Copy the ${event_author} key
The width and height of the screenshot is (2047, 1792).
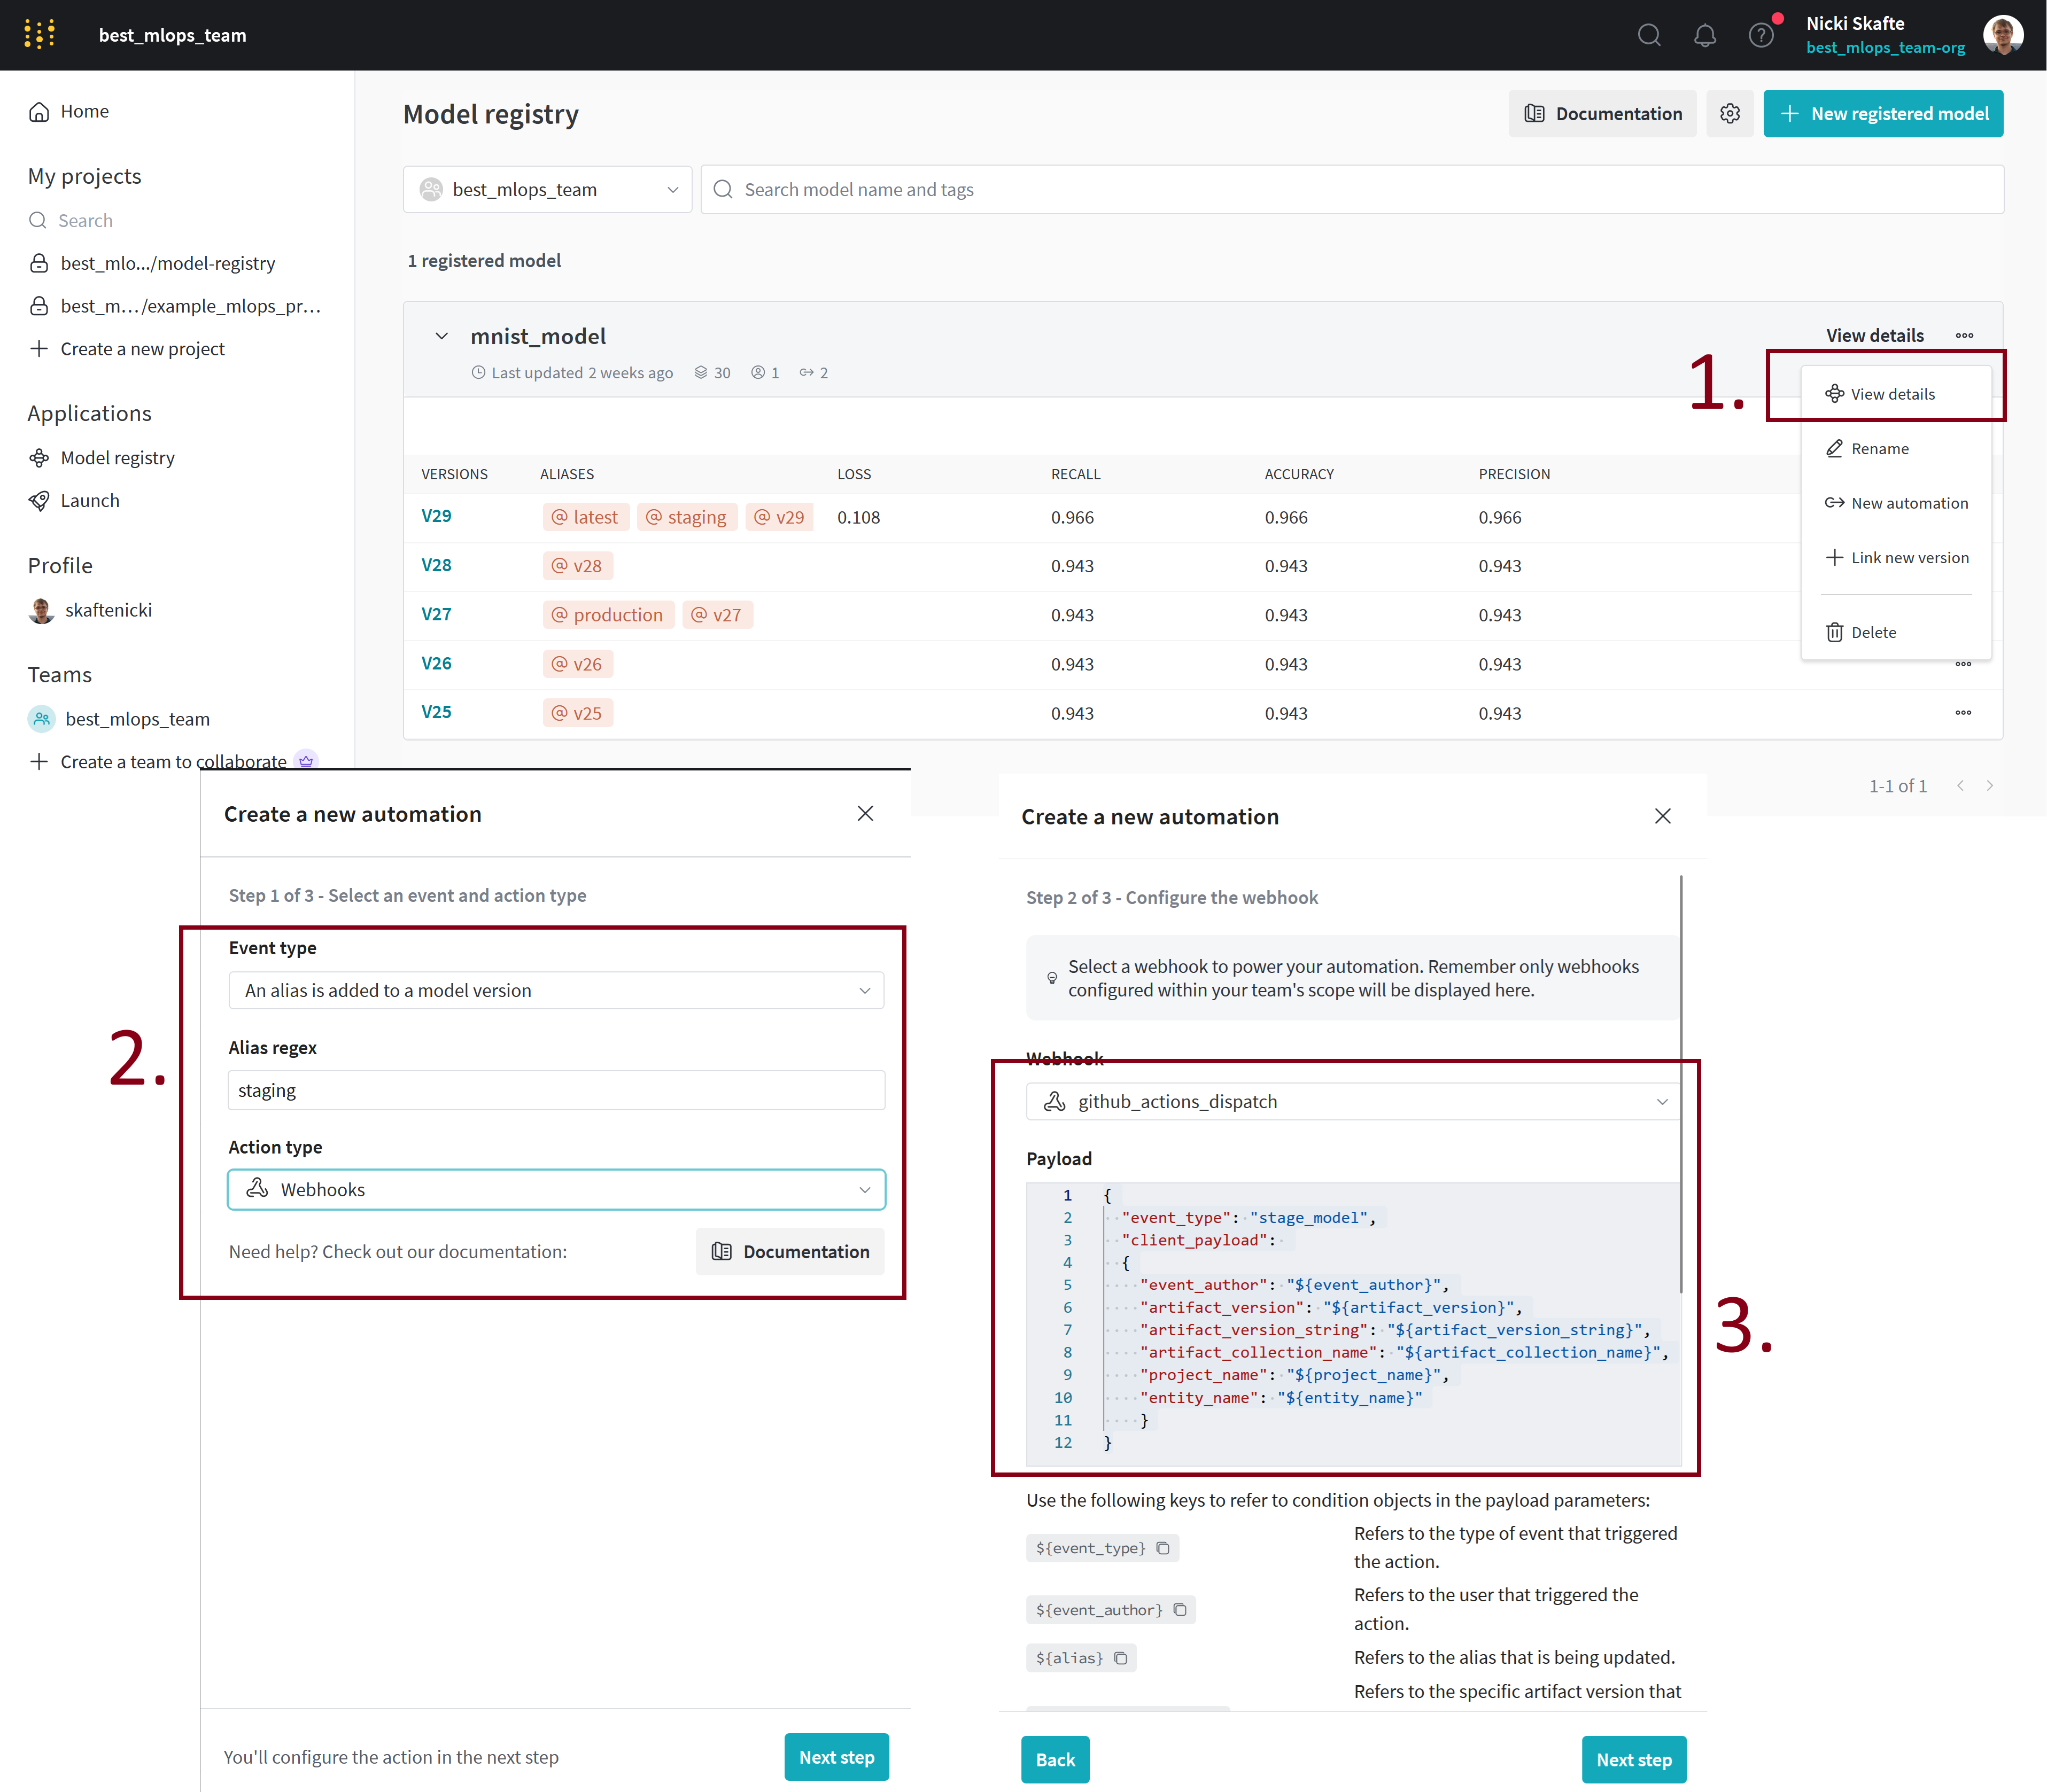(x=1180, y=1610)
